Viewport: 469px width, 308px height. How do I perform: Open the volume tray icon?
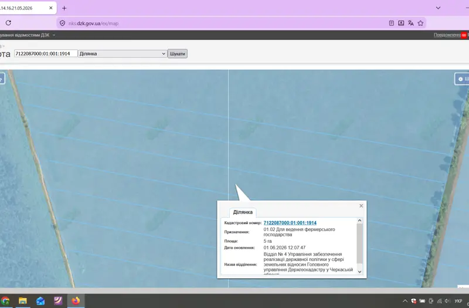pyautogui.click(x=447, y=301)
